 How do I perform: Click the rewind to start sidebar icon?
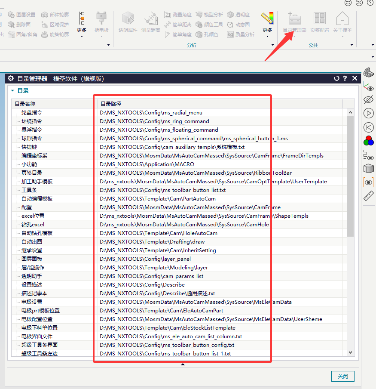point(369,127)
